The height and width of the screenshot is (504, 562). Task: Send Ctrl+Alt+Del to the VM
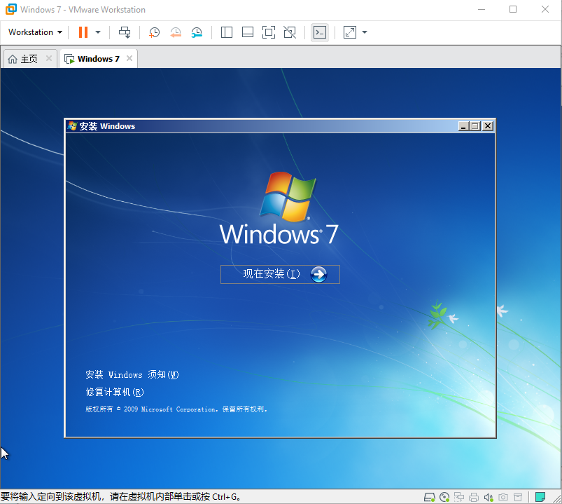coord(125,32)
